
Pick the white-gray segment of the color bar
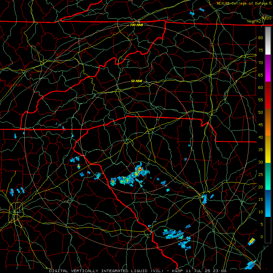(268, 41)
